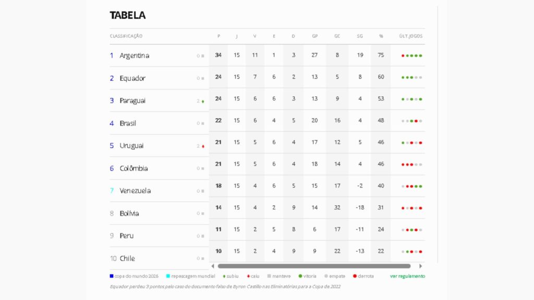Open the 'ver regulamento' link
Image resolution: width=534 pixels, height=300 pixels.
pyautogui.click(x=407, y=276)
